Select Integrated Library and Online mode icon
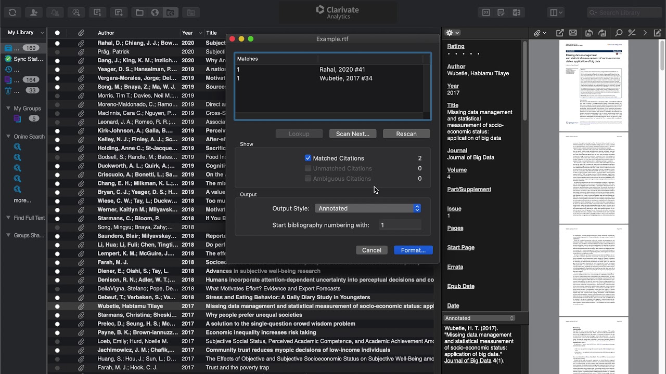 tap(170, 12)
